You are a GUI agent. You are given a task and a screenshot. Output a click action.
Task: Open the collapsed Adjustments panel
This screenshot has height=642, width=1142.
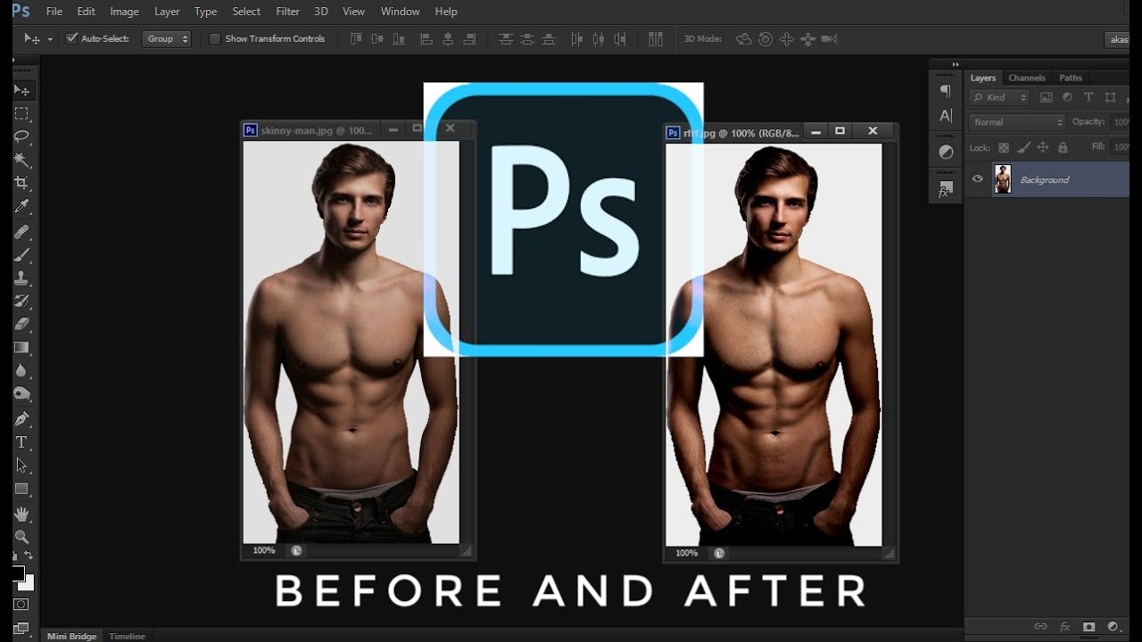[946, 152]
